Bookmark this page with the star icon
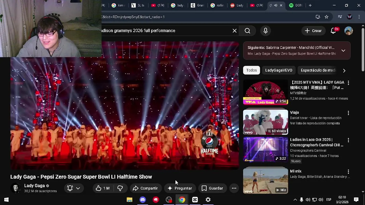The width and height of the screenshot is (365, 205). (327, 17)
